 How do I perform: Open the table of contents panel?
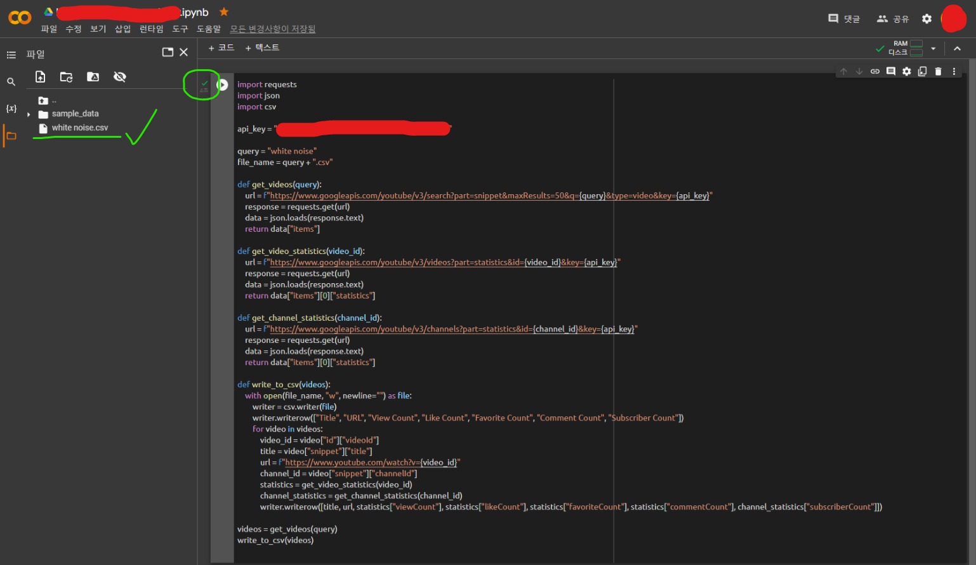(11, 55)
